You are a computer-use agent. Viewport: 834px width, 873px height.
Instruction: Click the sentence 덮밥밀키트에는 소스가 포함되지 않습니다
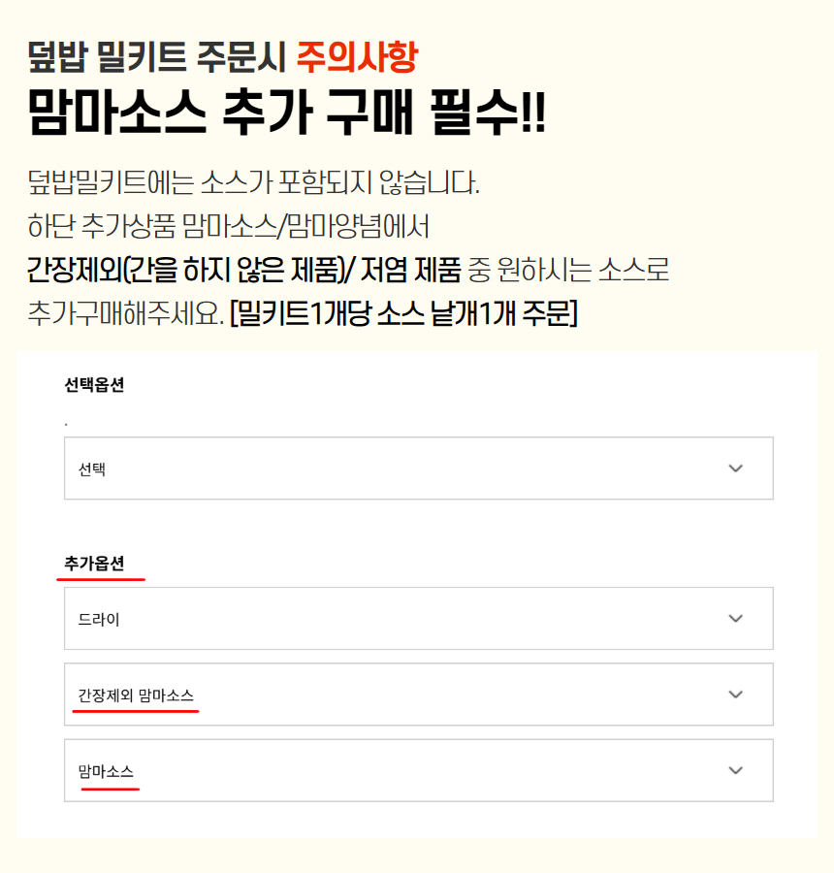pos(254,182)
